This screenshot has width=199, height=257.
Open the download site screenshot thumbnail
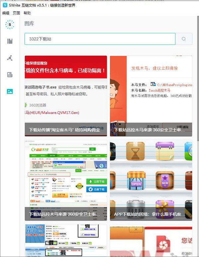(66, 180)
